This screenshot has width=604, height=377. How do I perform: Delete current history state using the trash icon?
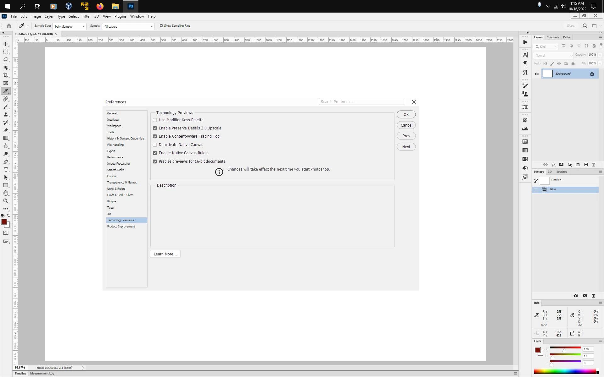click(593, 296)
